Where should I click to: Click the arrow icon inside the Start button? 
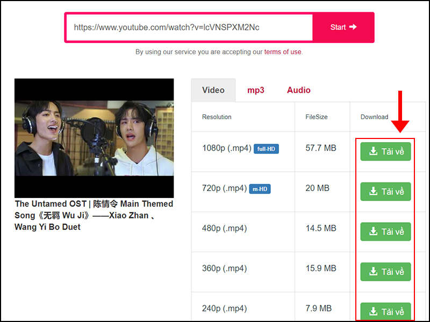[x=353, y=27]
